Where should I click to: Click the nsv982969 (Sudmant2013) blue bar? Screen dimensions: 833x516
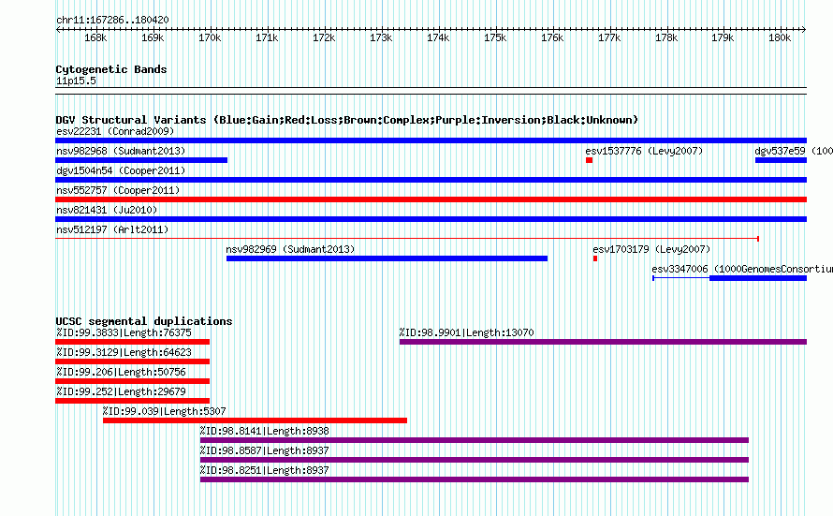pos(387,258)
